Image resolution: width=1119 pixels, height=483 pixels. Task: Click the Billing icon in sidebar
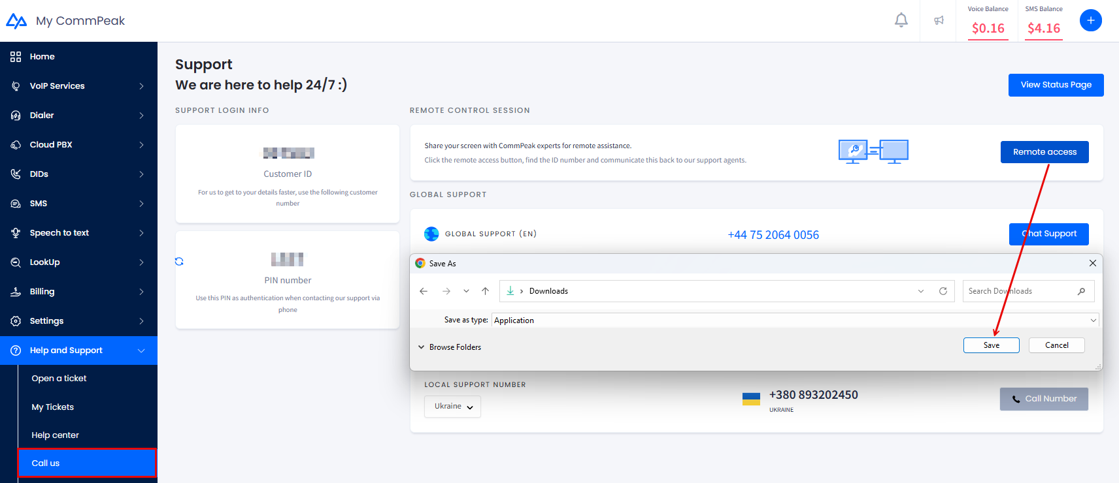pos(16,292)
